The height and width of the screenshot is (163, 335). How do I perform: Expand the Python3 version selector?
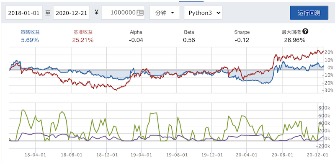(x=203, y=13)
